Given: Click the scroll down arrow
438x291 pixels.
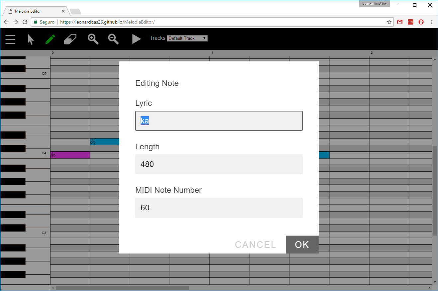Looking at the screenshot, I should [x=435, y=282].
